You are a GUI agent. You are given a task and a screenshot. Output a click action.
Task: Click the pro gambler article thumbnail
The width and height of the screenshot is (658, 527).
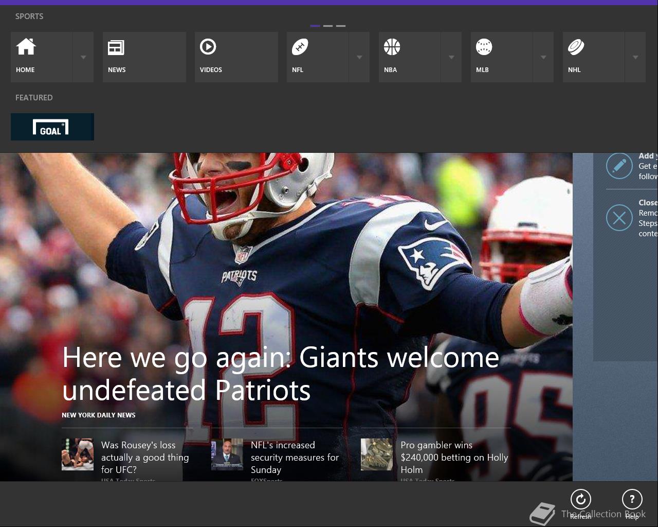pos(377,454)
